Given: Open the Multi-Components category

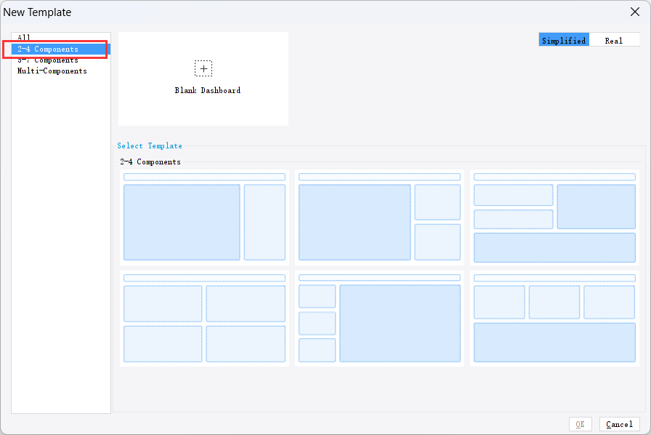Looking at the screenshot, I should (52, 71).
